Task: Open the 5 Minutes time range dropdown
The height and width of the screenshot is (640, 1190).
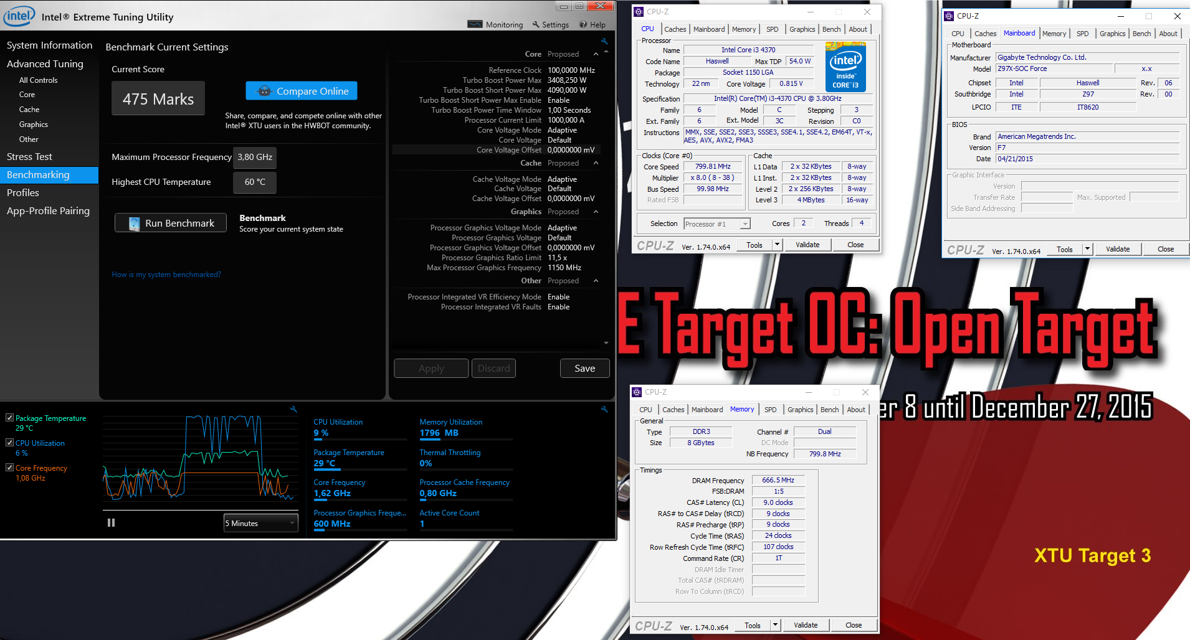Action: (260, 523)
